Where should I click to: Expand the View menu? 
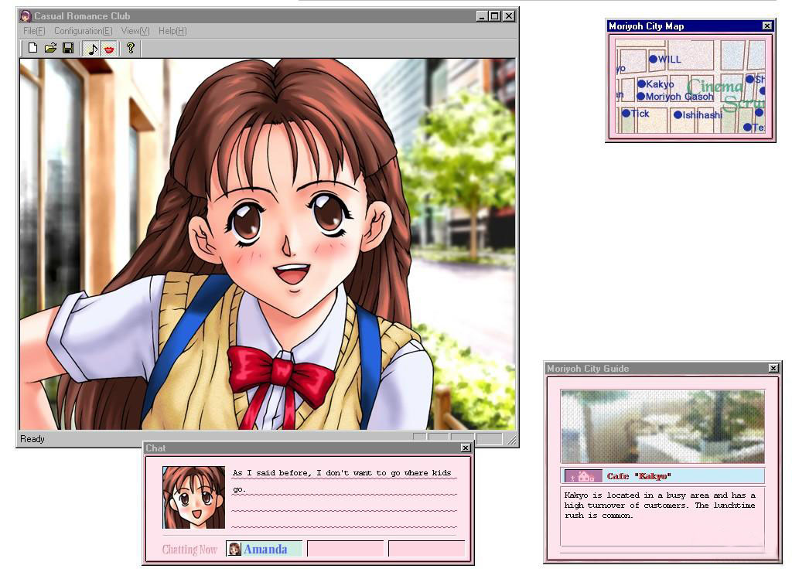[x=135, y=31]
